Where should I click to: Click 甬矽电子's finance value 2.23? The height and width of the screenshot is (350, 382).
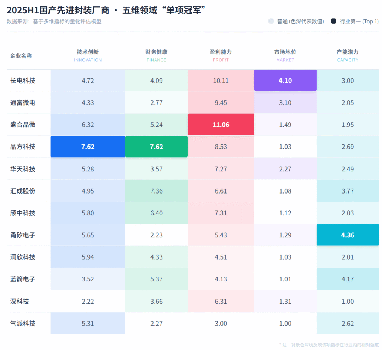156,235
